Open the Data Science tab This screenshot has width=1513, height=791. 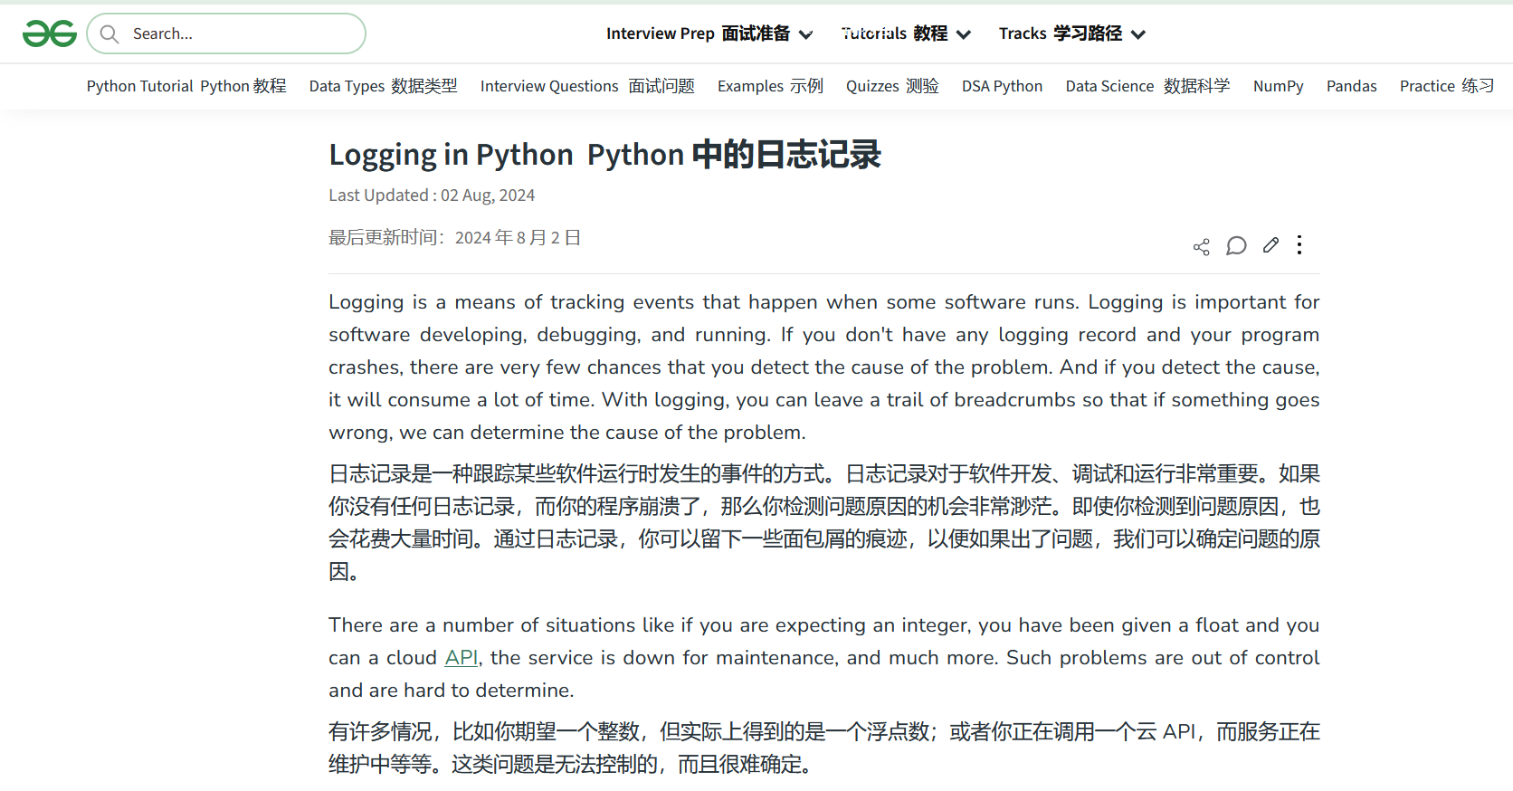coord(1147,86)
